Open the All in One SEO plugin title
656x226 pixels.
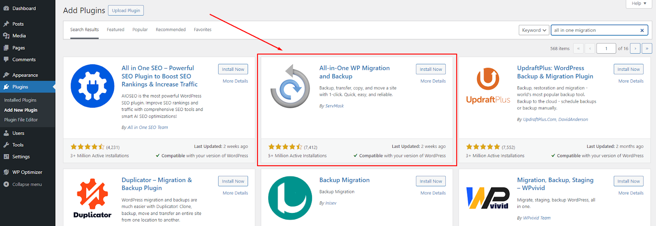pyautogui.click(x=159, y=76)
